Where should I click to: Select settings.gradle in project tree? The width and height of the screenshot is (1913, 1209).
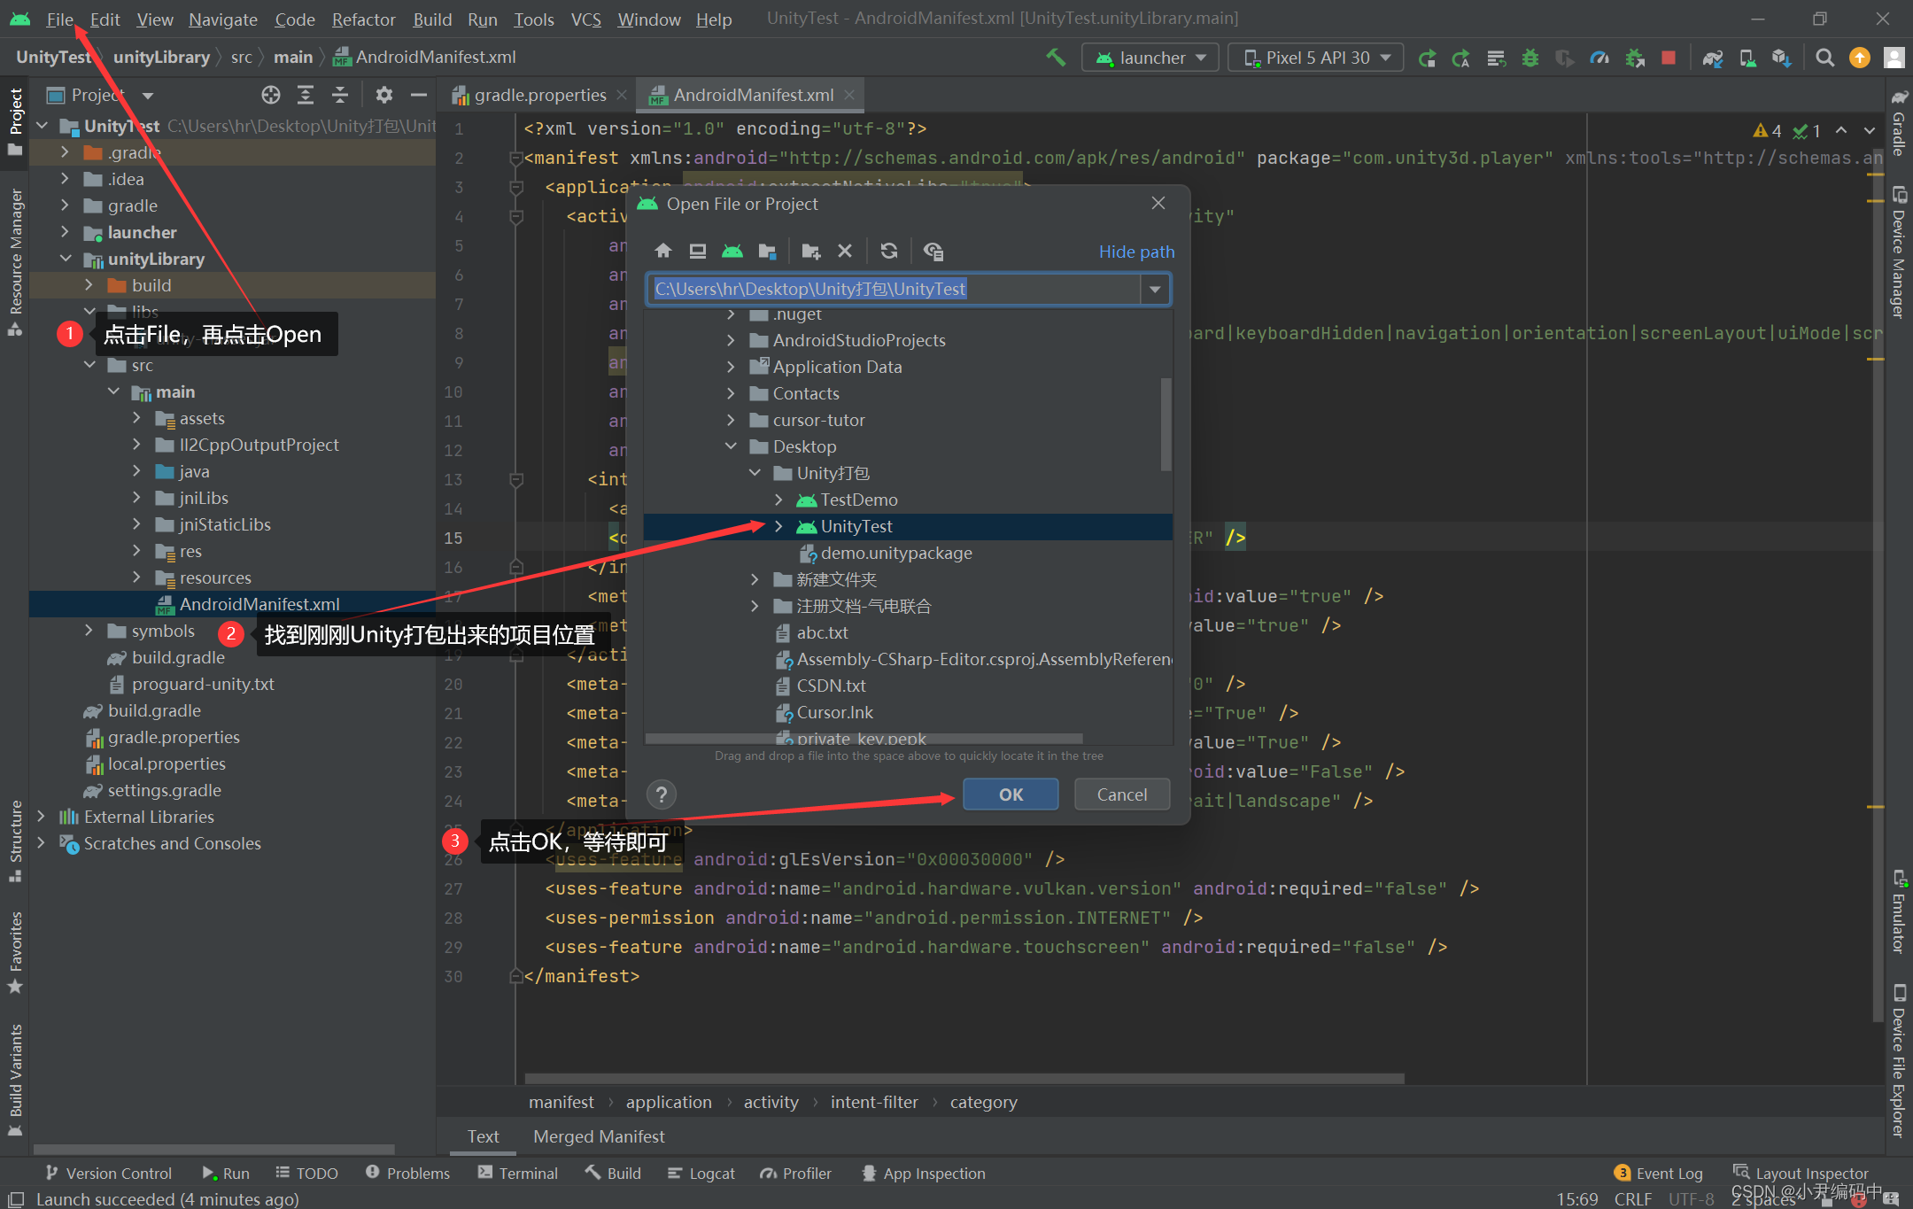pyautogui.click(x=163, y=790)
